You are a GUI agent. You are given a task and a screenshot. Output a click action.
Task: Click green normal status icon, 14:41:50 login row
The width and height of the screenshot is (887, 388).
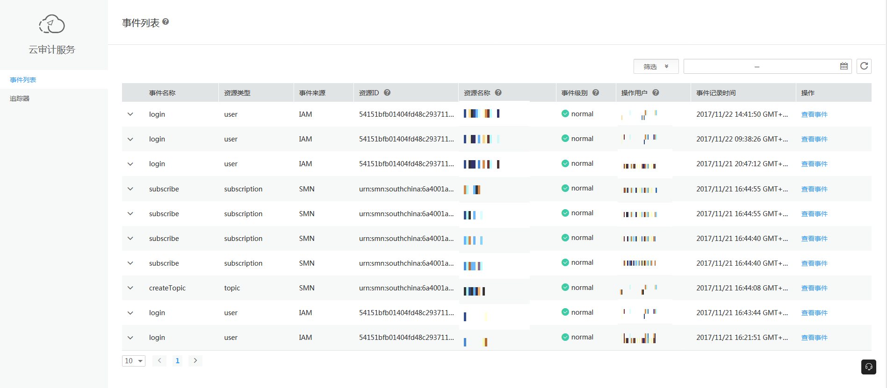click(x=565, y=113)
